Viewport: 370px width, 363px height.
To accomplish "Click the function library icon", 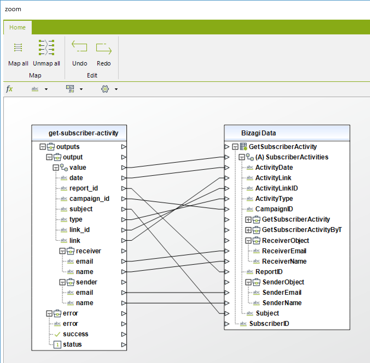I will (70, 89).
